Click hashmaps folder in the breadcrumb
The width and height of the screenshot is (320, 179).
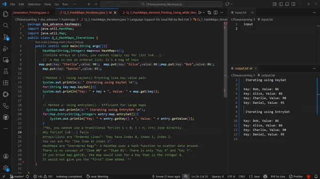68,20
